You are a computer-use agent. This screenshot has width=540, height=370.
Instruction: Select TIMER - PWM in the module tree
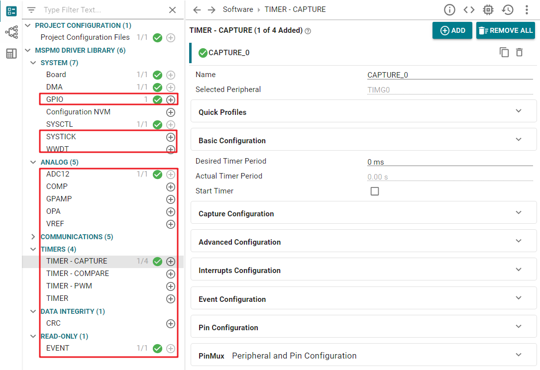click(69, 286)
